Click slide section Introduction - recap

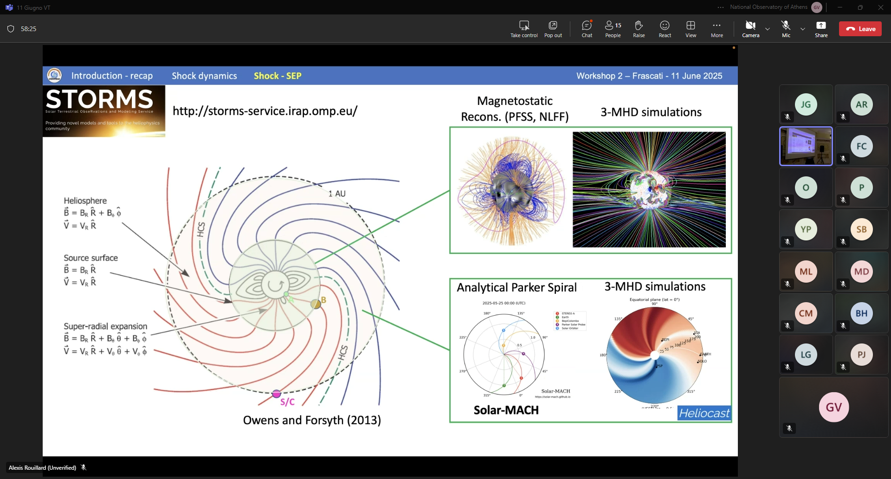112,76
